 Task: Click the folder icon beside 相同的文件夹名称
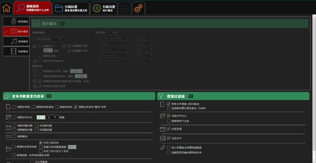(8, 149)
